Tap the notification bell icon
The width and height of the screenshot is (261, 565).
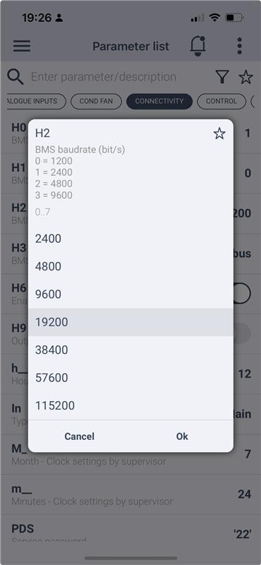tap(198, 46)
